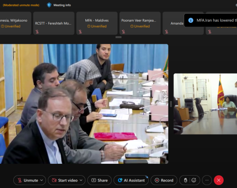Click muted mic icon on MFA - Maldives tile

(80, 32)
